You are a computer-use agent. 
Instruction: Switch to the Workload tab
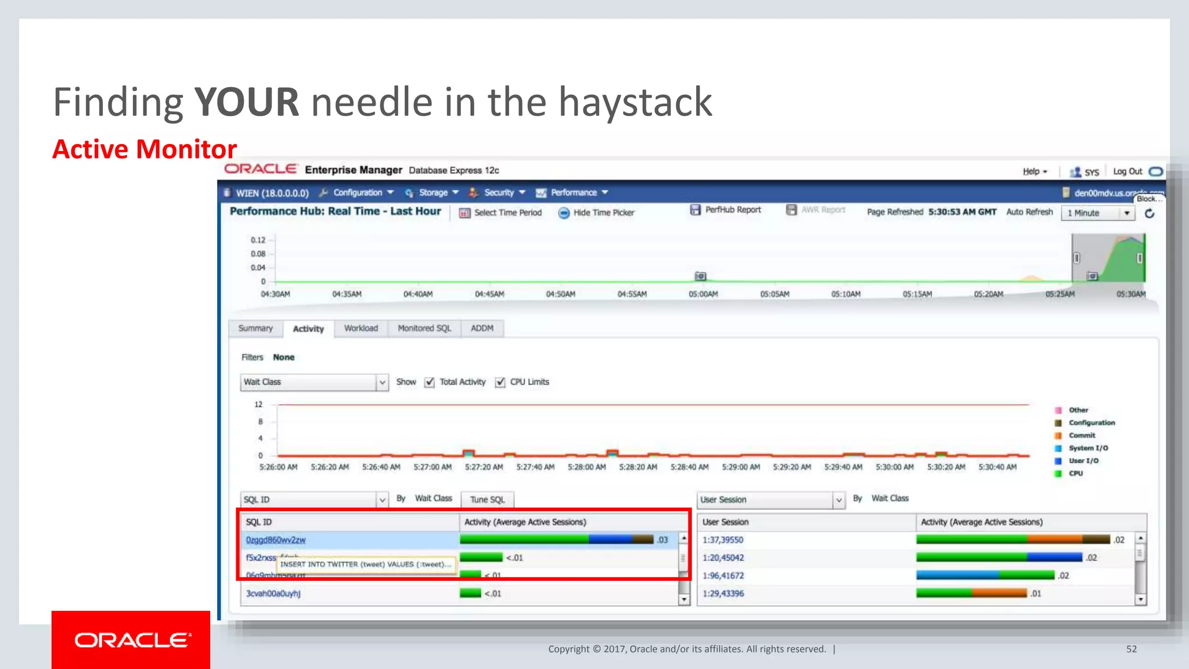tap(361, 328)
